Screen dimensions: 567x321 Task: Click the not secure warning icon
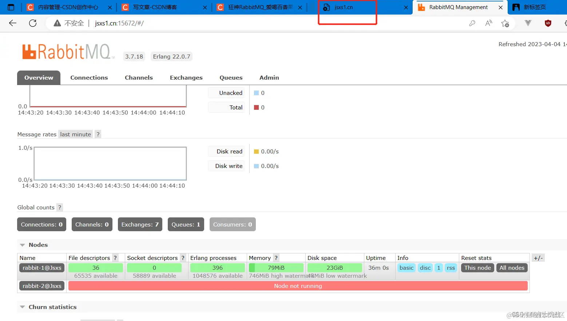(57, 23)
